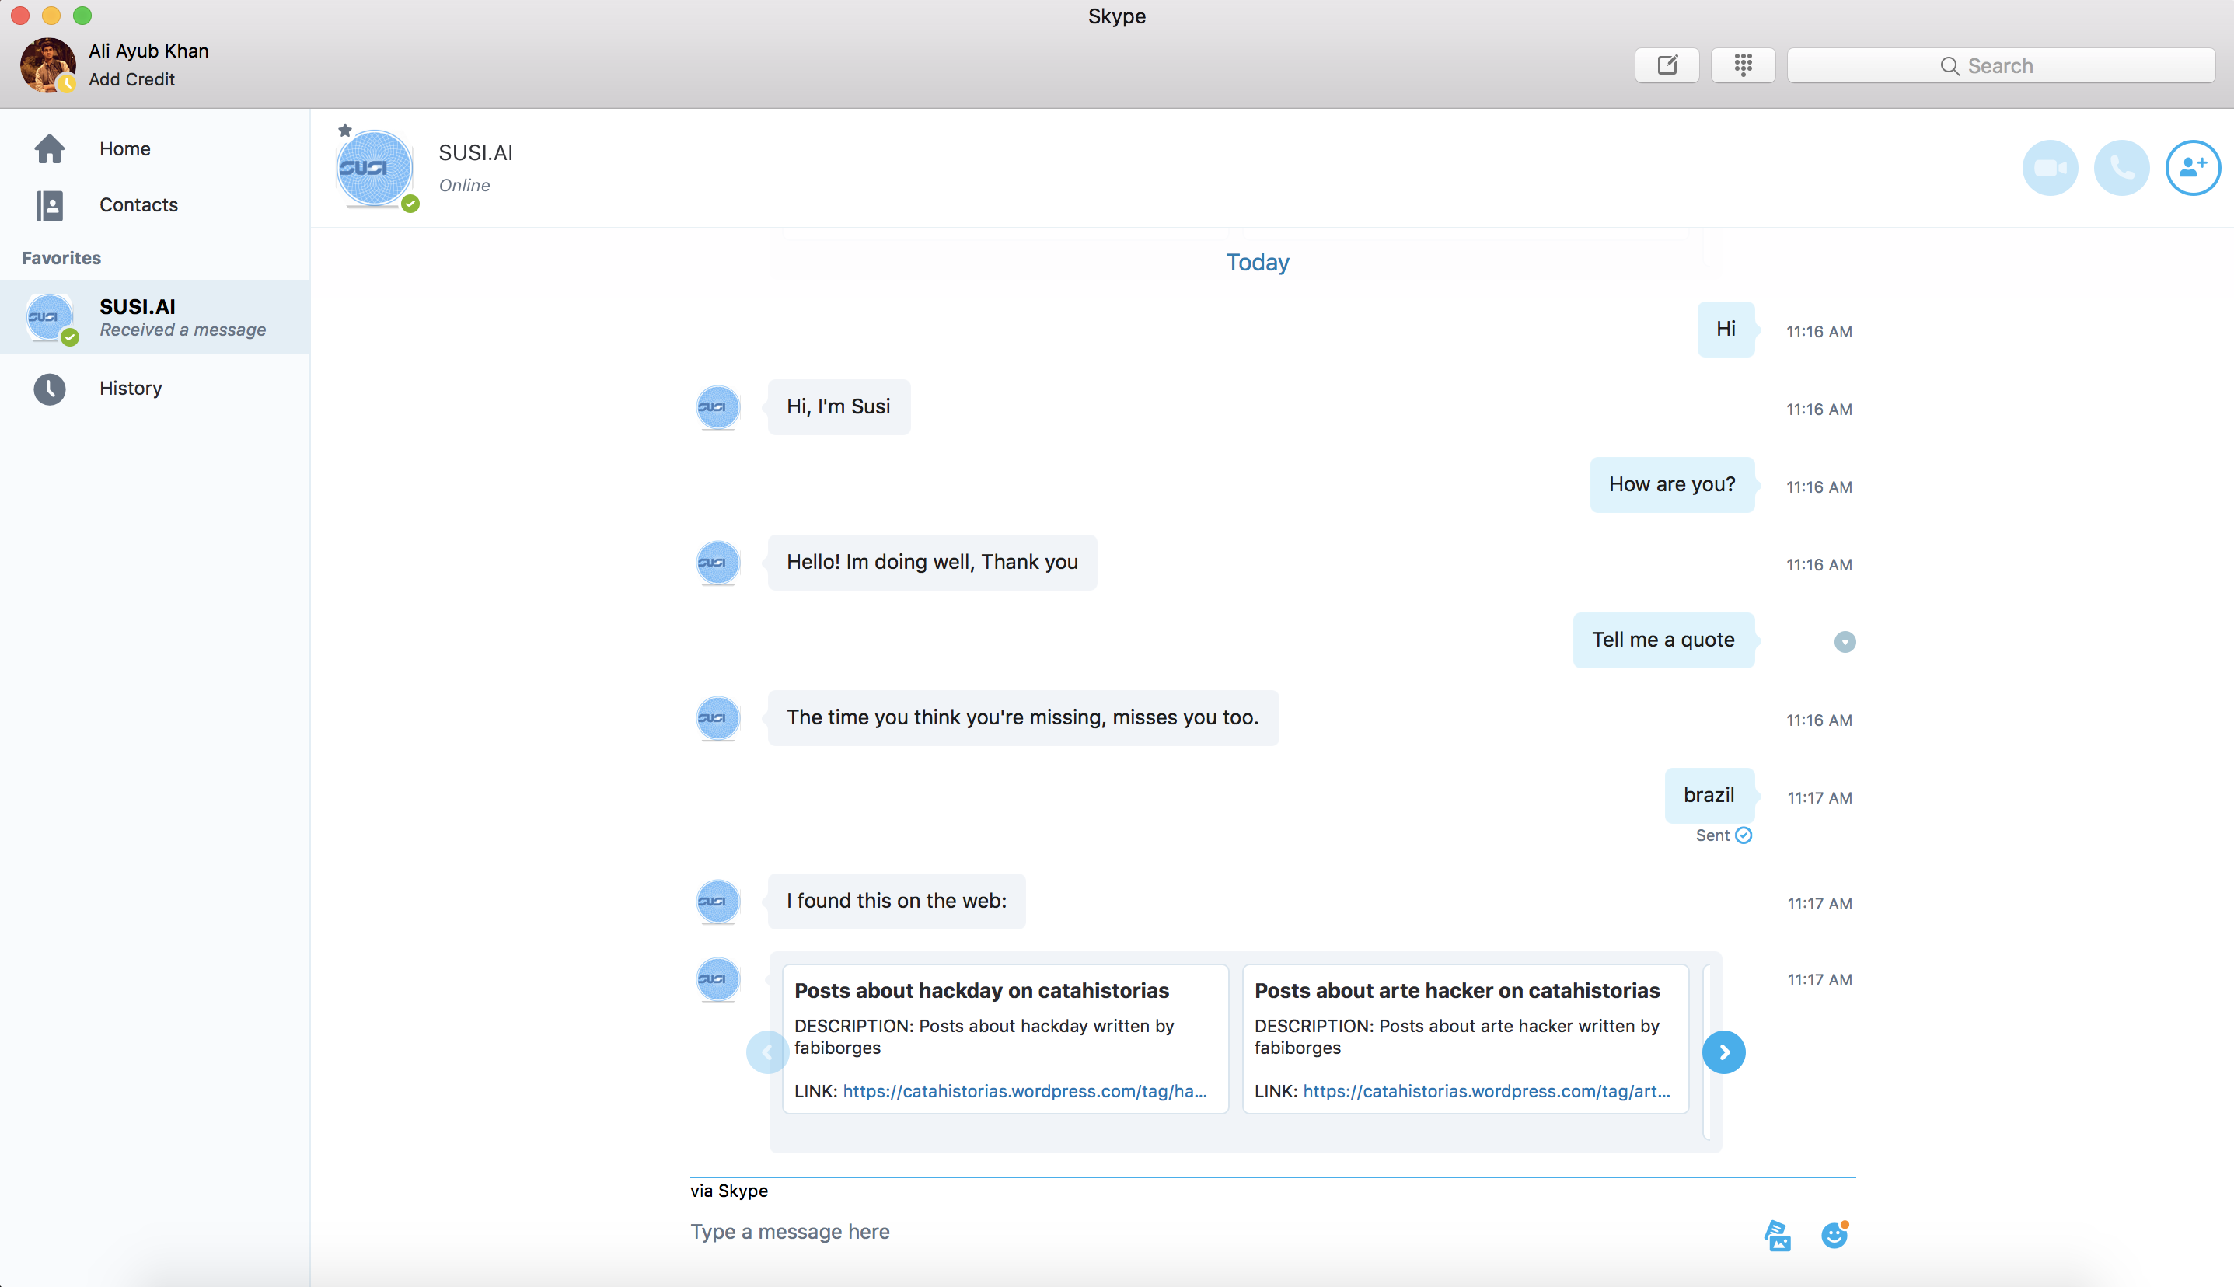Toggle the favorite star on SUSI.AI

pyautogui.click(x=345, y=131)
